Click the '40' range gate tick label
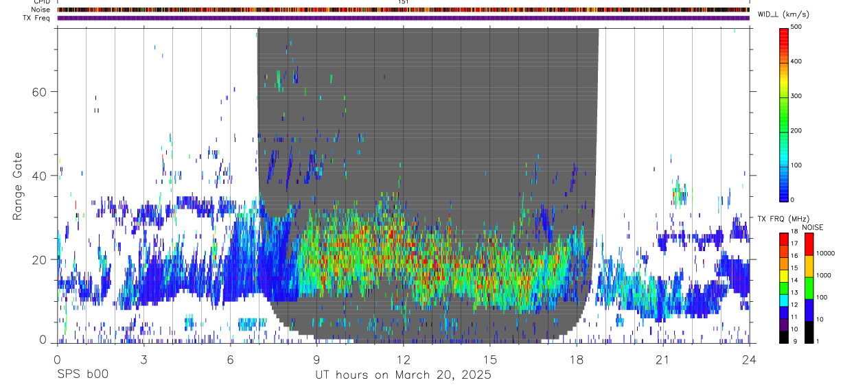The height and width of the screenshot is (389, 843). coord(40,176)
